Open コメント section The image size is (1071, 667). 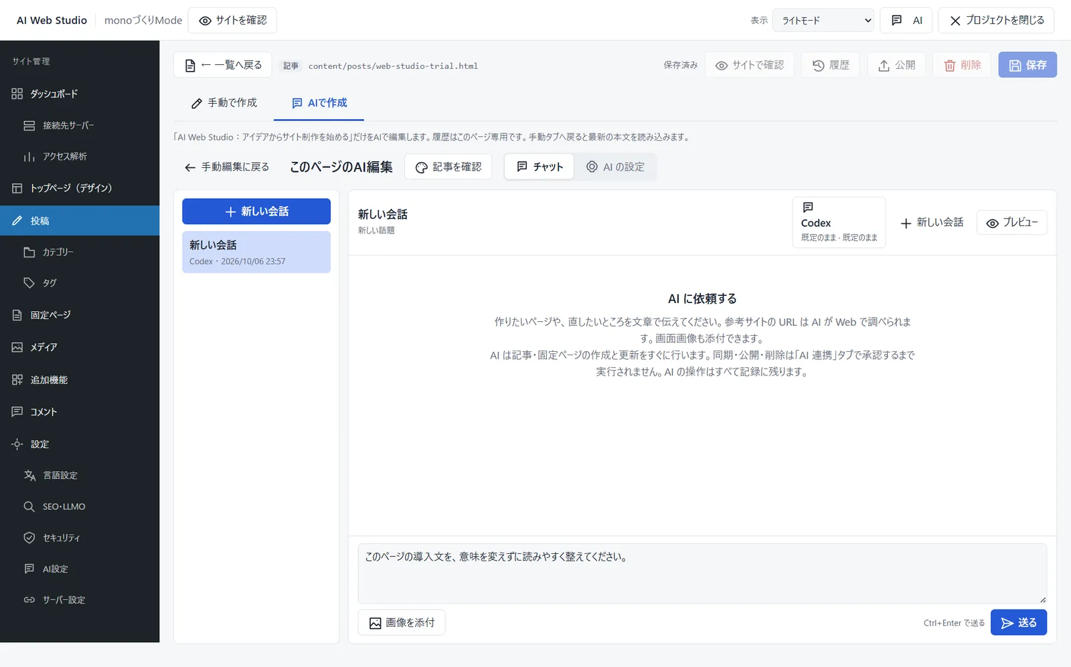[x=80, y=411]
